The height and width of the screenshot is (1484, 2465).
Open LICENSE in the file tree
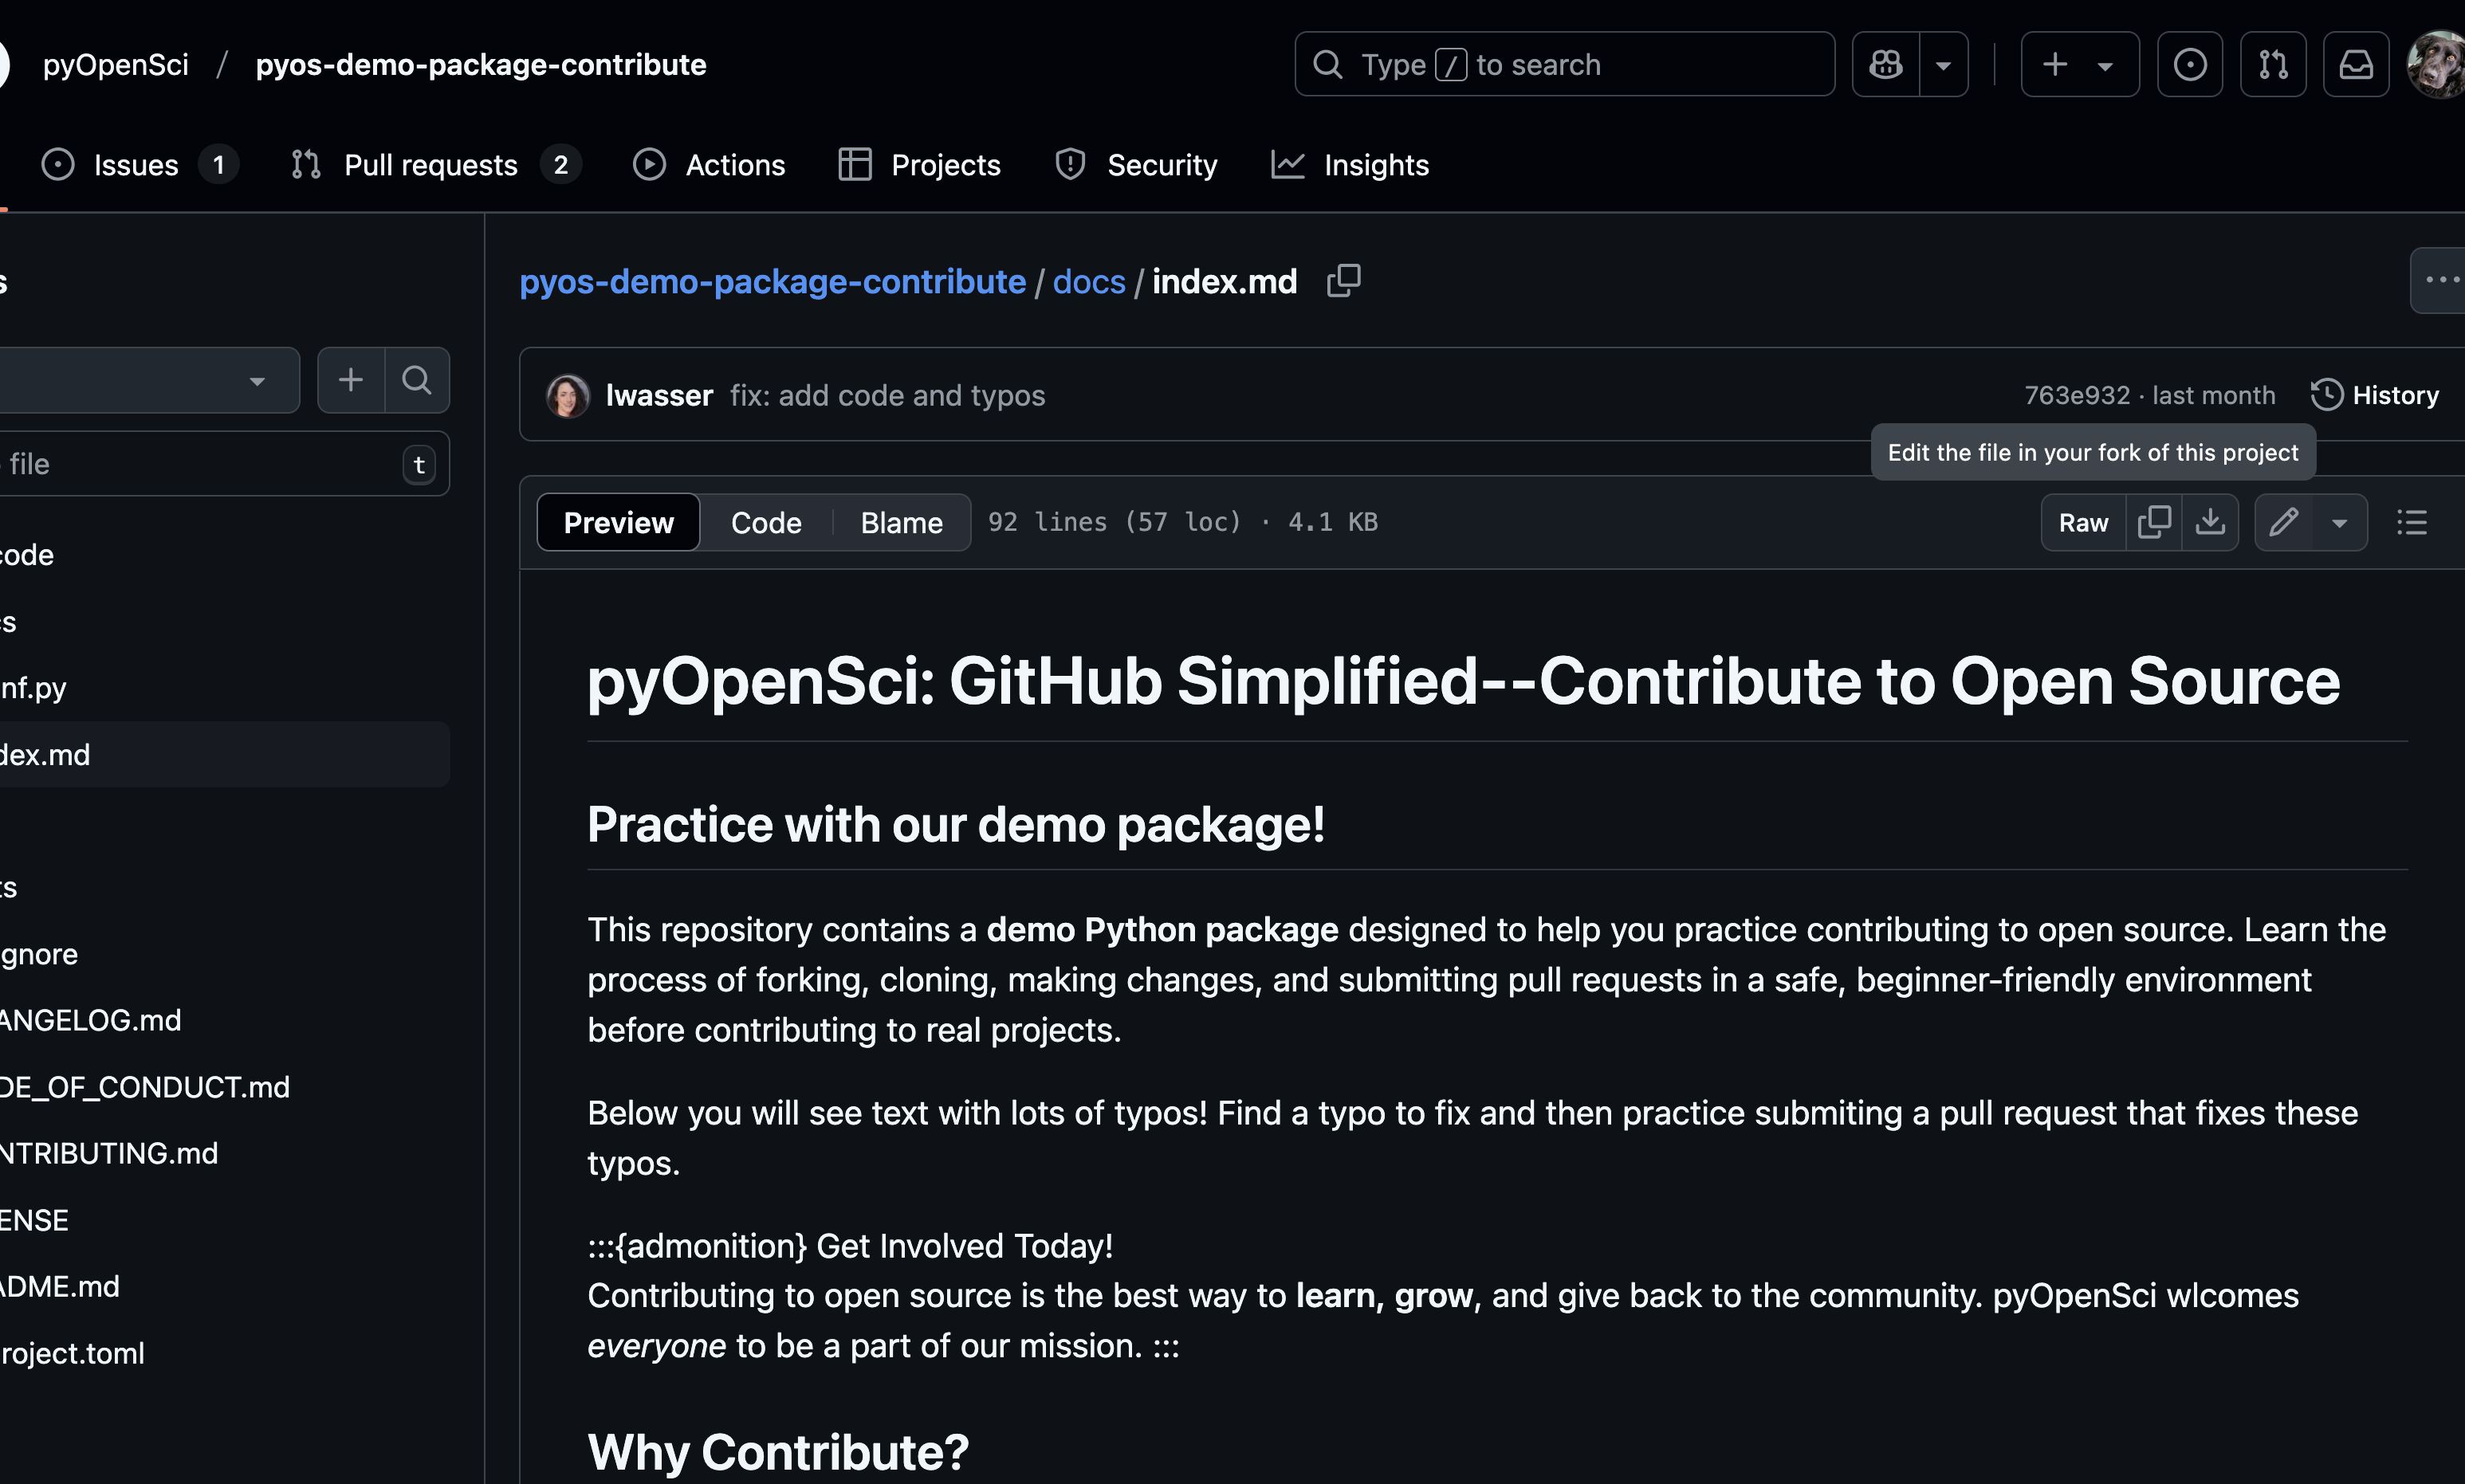tap(224, 1220)
